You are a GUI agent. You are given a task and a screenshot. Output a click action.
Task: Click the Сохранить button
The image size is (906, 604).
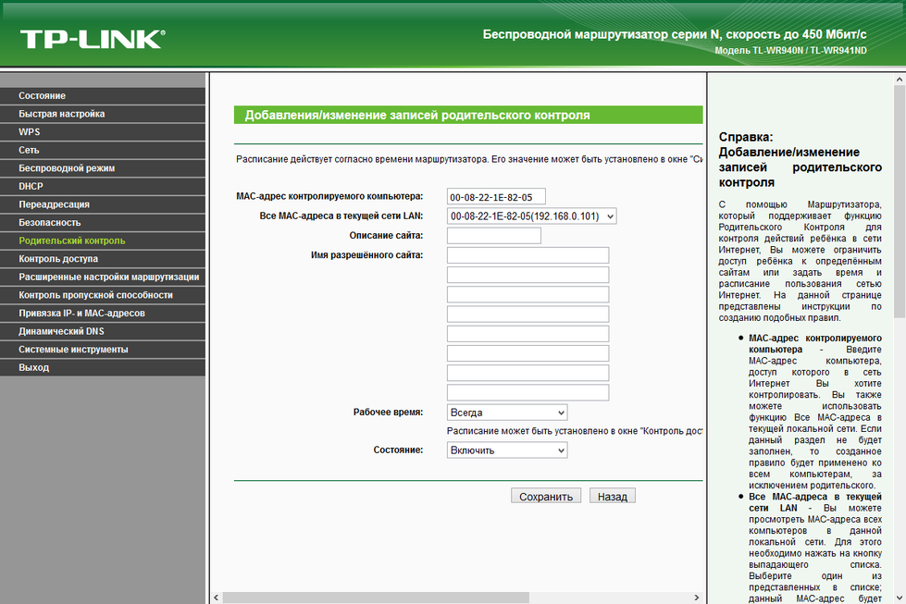(545, 496)
